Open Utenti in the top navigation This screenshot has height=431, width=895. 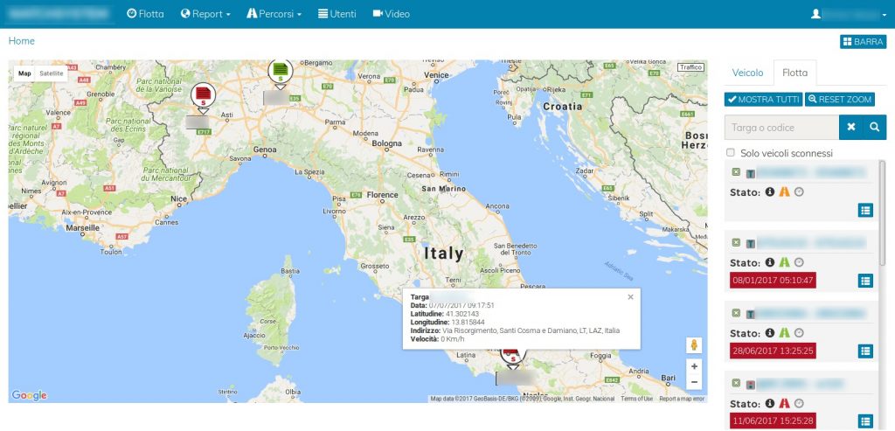336,14
